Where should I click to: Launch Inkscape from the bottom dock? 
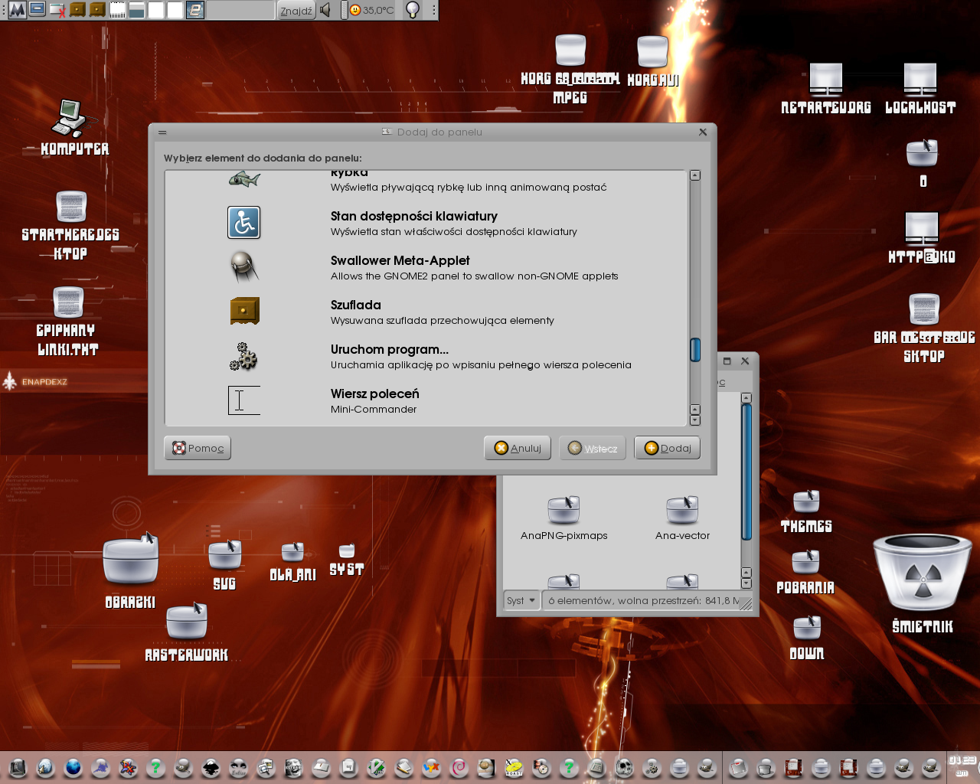pyautogui.click(x=211, y=767)
